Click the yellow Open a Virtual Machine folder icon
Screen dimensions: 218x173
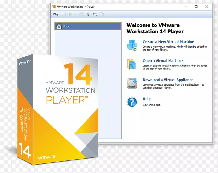132,64
